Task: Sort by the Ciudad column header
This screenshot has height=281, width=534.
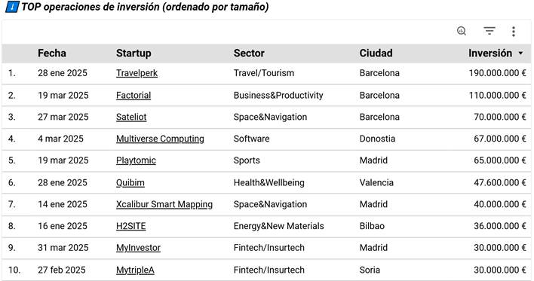Action: point(376,53)
